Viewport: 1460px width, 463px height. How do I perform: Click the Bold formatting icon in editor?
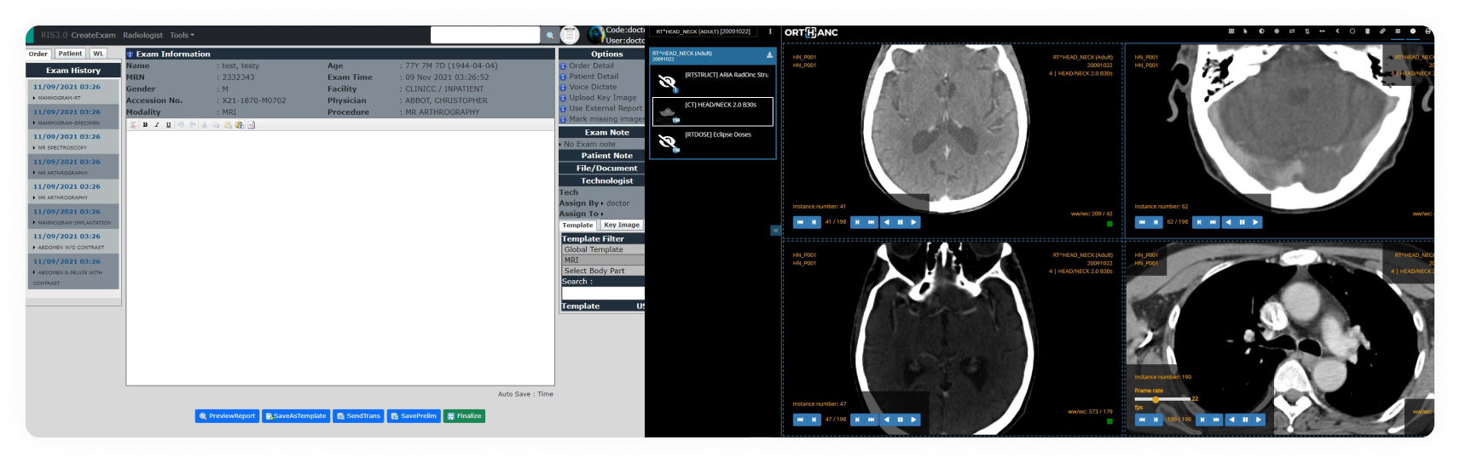[x=145, y=125]
